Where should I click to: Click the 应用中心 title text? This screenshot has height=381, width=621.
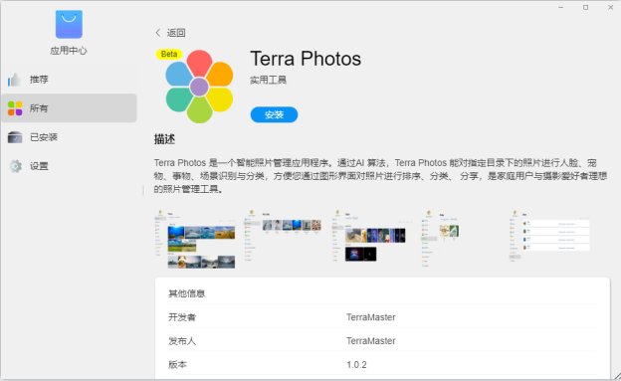pos(69,51)
